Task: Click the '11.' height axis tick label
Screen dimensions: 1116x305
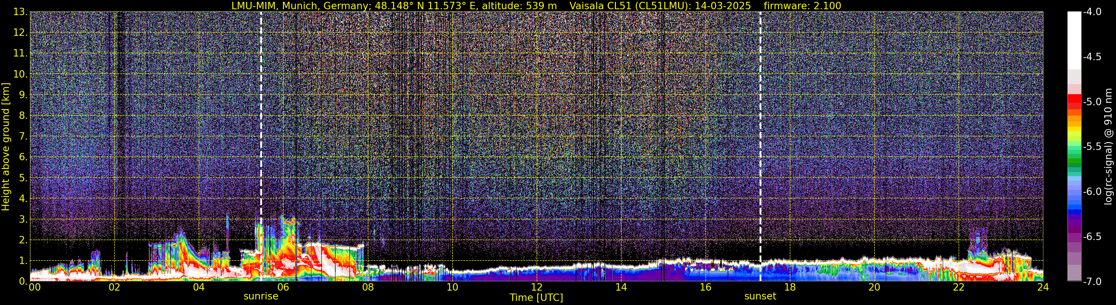Action: [x=20, y=54]
